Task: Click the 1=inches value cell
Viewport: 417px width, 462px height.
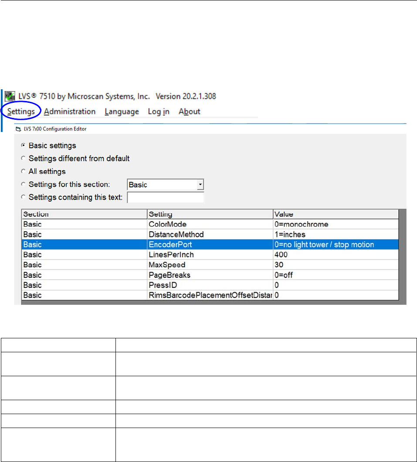Action: (x=336, y=235)
